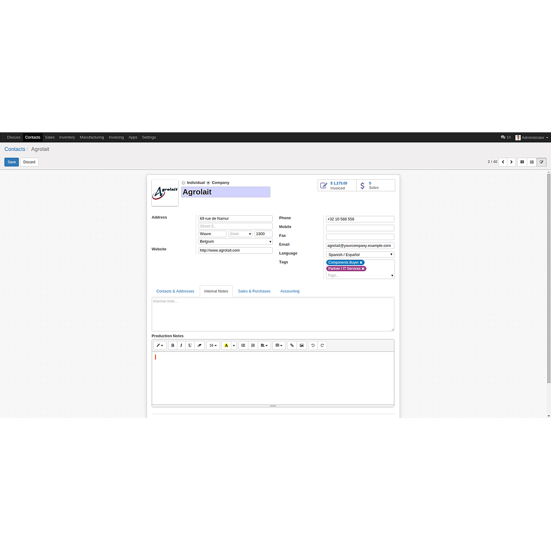The width and height of the screenshot is (551, 551).
Task: Insert an ordered numbered list
Action: (x=253, y=345)
